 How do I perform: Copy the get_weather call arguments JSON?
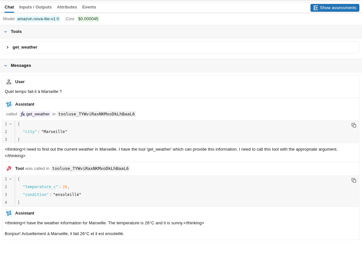354,125
